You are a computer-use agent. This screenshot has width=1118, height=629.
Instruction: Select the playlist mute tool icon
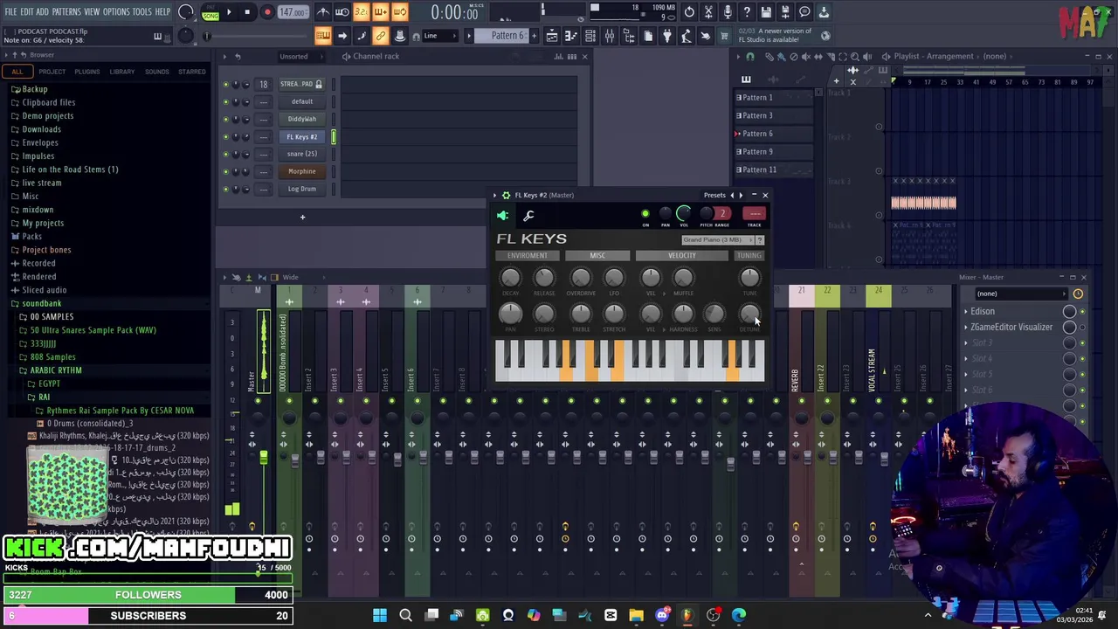(x=805, y=57)
